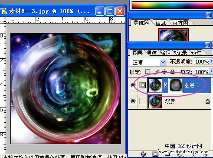Enable the lock position move icon
The width and height of the screenshot is (213, 158).
click(164, 72)
